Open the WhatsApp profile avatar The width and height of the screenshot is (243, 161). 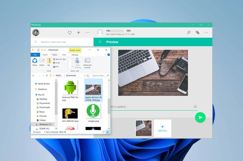(x=36, y=33)
